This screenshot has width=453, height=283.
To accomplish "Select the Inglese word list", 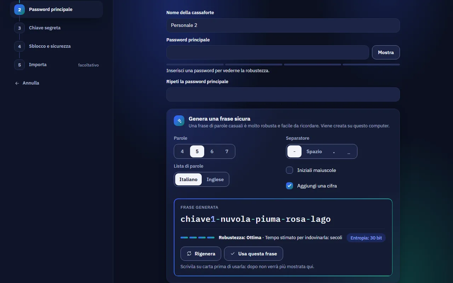I will [x=215, y=179].
